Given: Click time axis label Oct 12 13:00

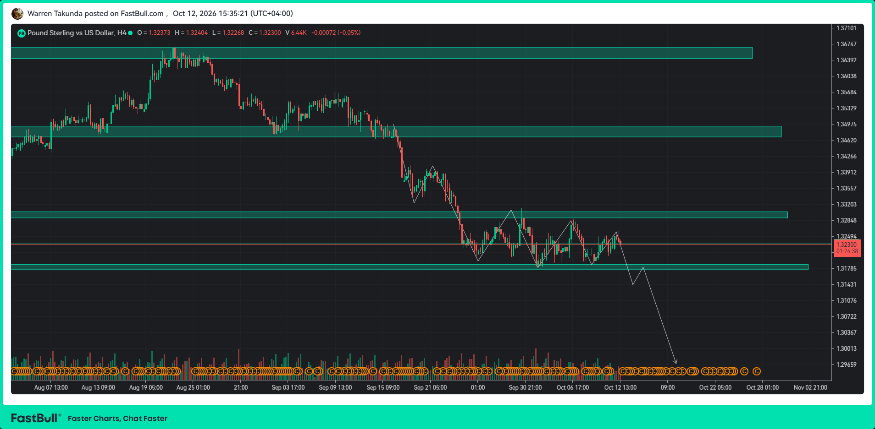Looking at the screenshot, I should [620, 388].
